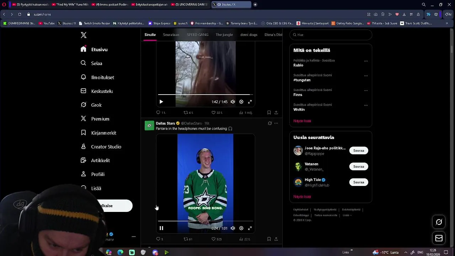Seek in the Dallas Stars video progress bar
The image size is (455, 256).
pos(205,221)
